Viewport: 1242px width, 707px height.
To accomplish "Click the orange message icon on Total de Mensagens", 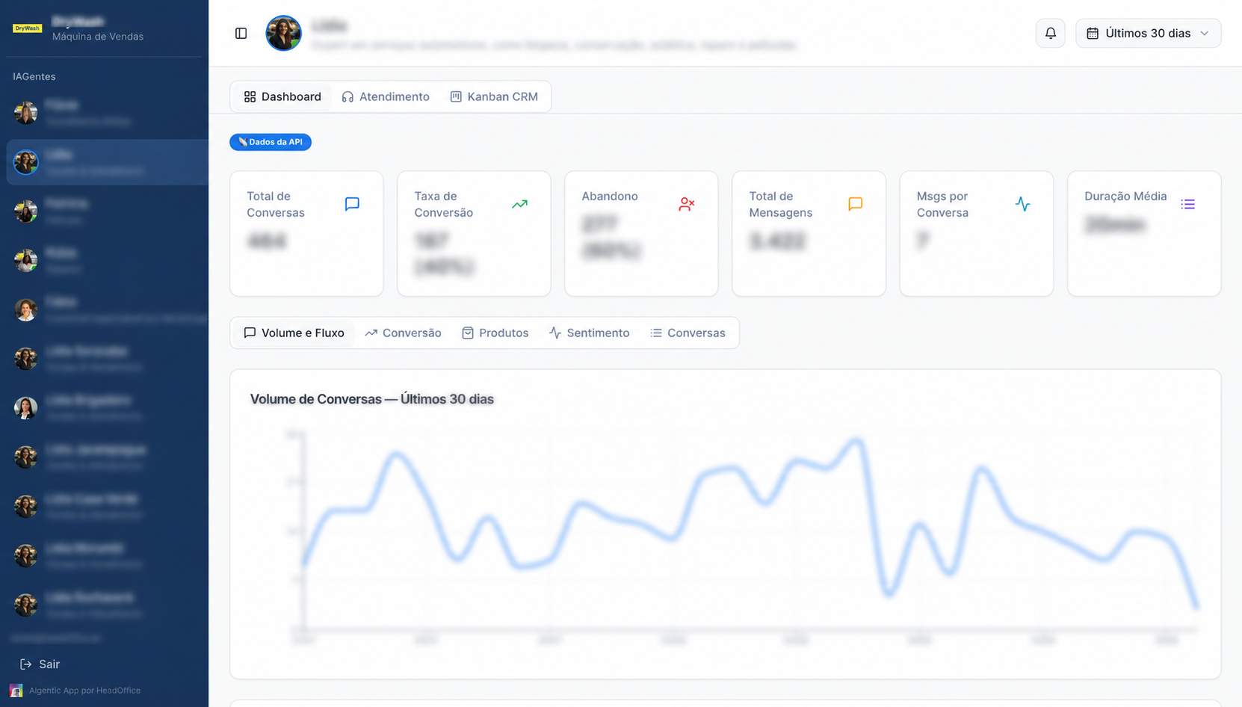I will tap(856, 204).
